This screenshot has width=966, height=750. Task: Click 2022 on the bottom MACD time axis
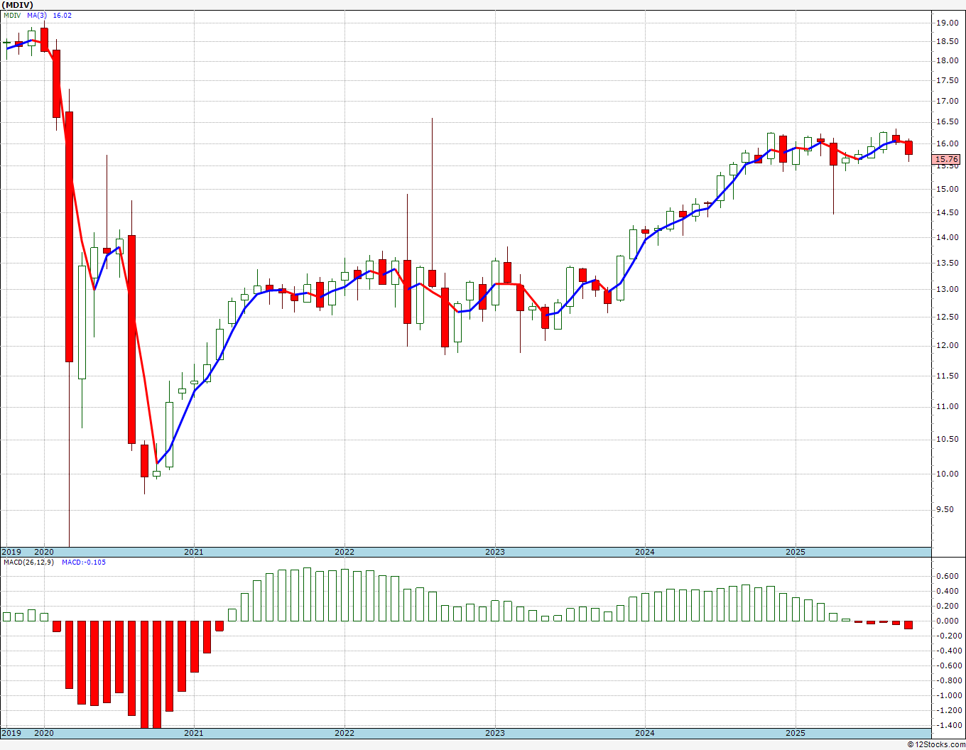pyautogui.click(x=344, y=733)
